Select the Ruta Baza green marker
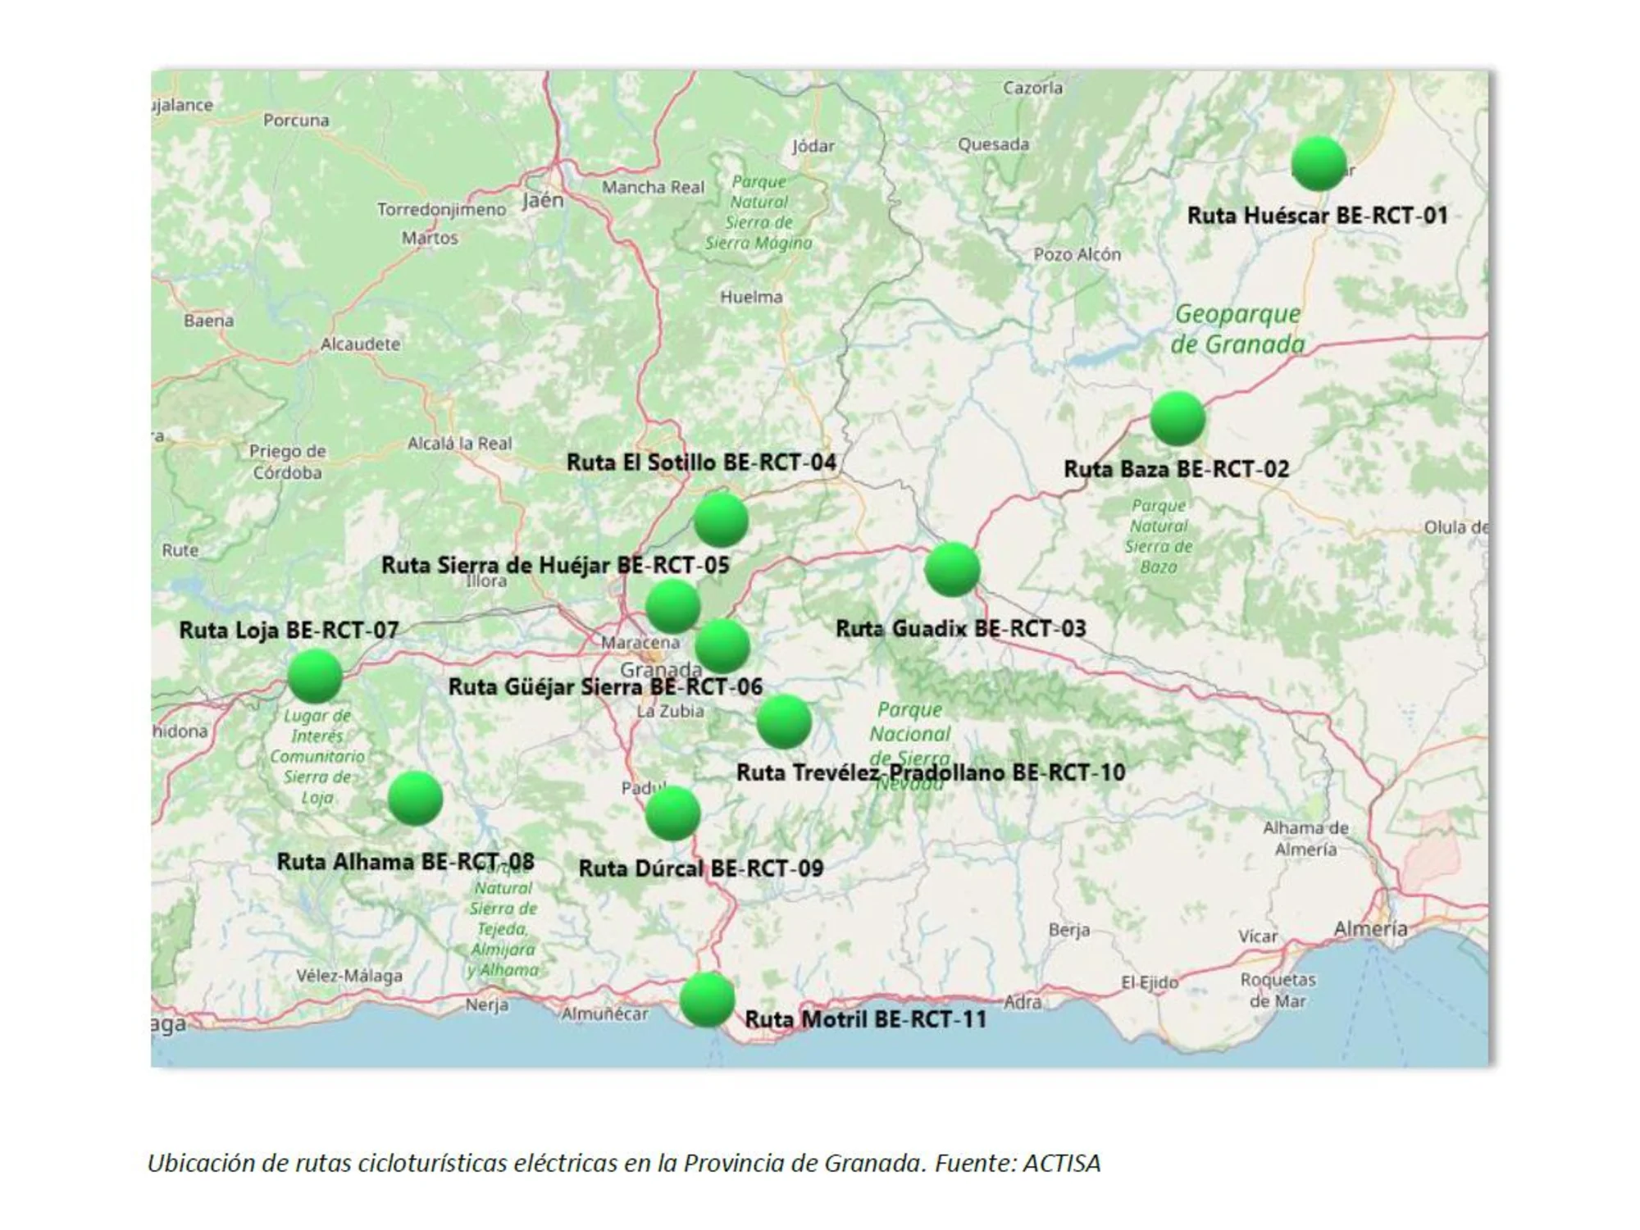1640x1230 pixels. coord(1177,418)
